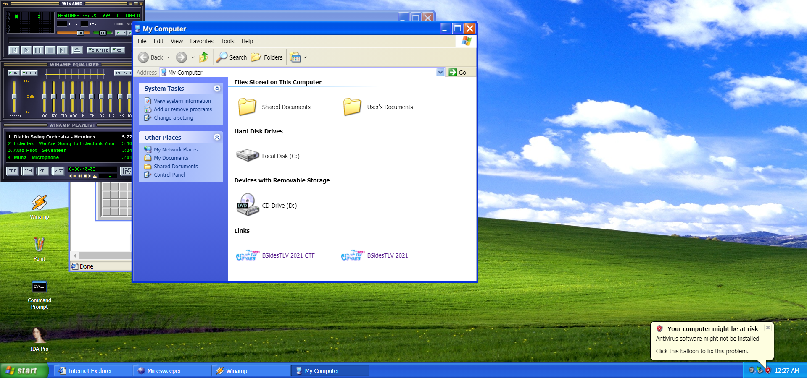Image resolution: width=807 pixels, height=378 pixels.
Task: Open the Favorites menu
Action: pyautogui.click(x=201, y=41)
